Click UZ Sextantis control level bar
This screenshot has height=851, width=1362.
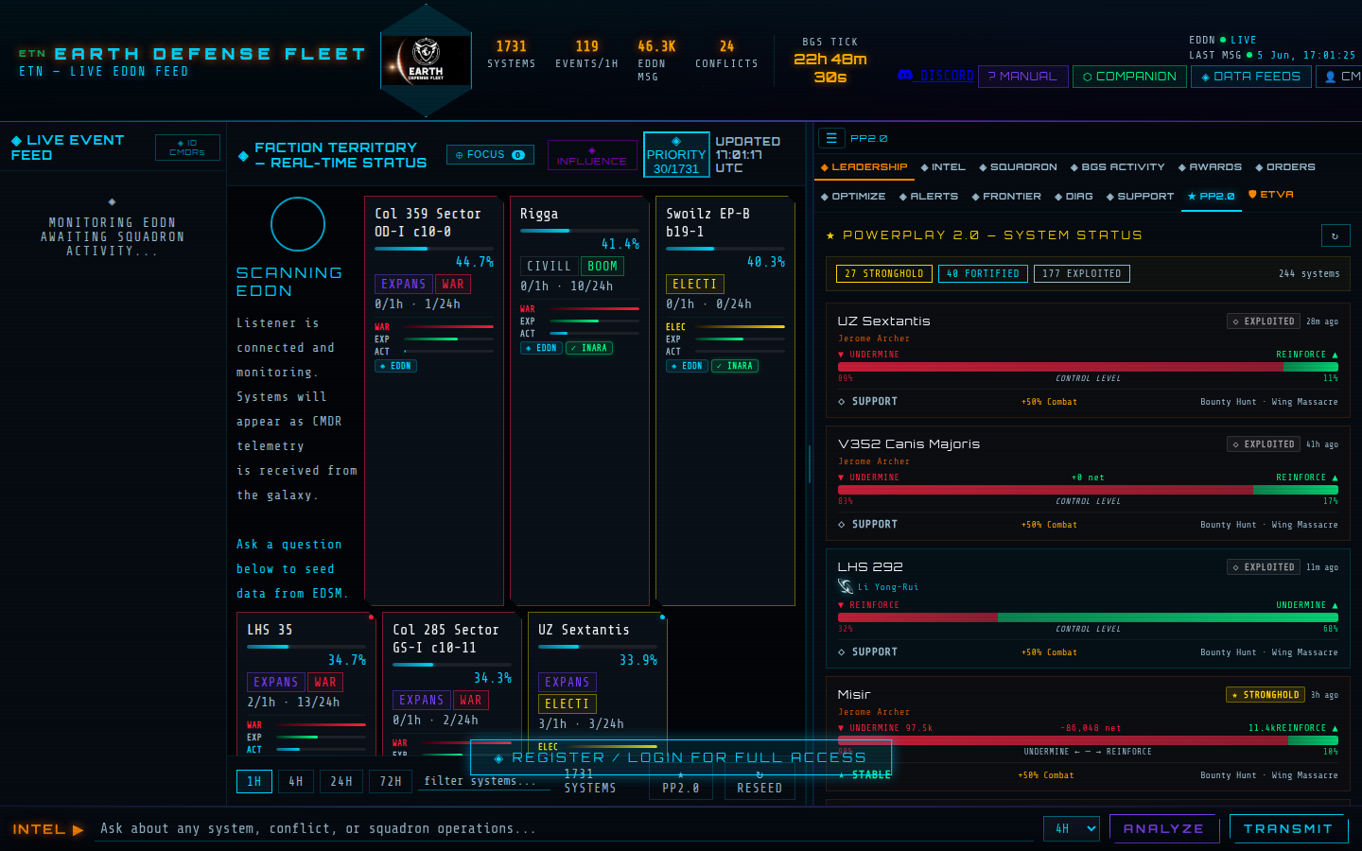[1088, 367]
